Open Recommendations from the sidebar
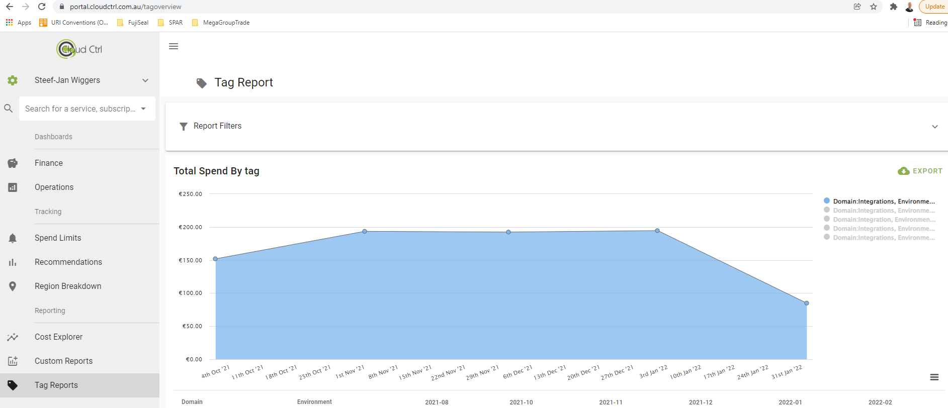Screen dimensions: 948x408 click(x=68, y=262)
